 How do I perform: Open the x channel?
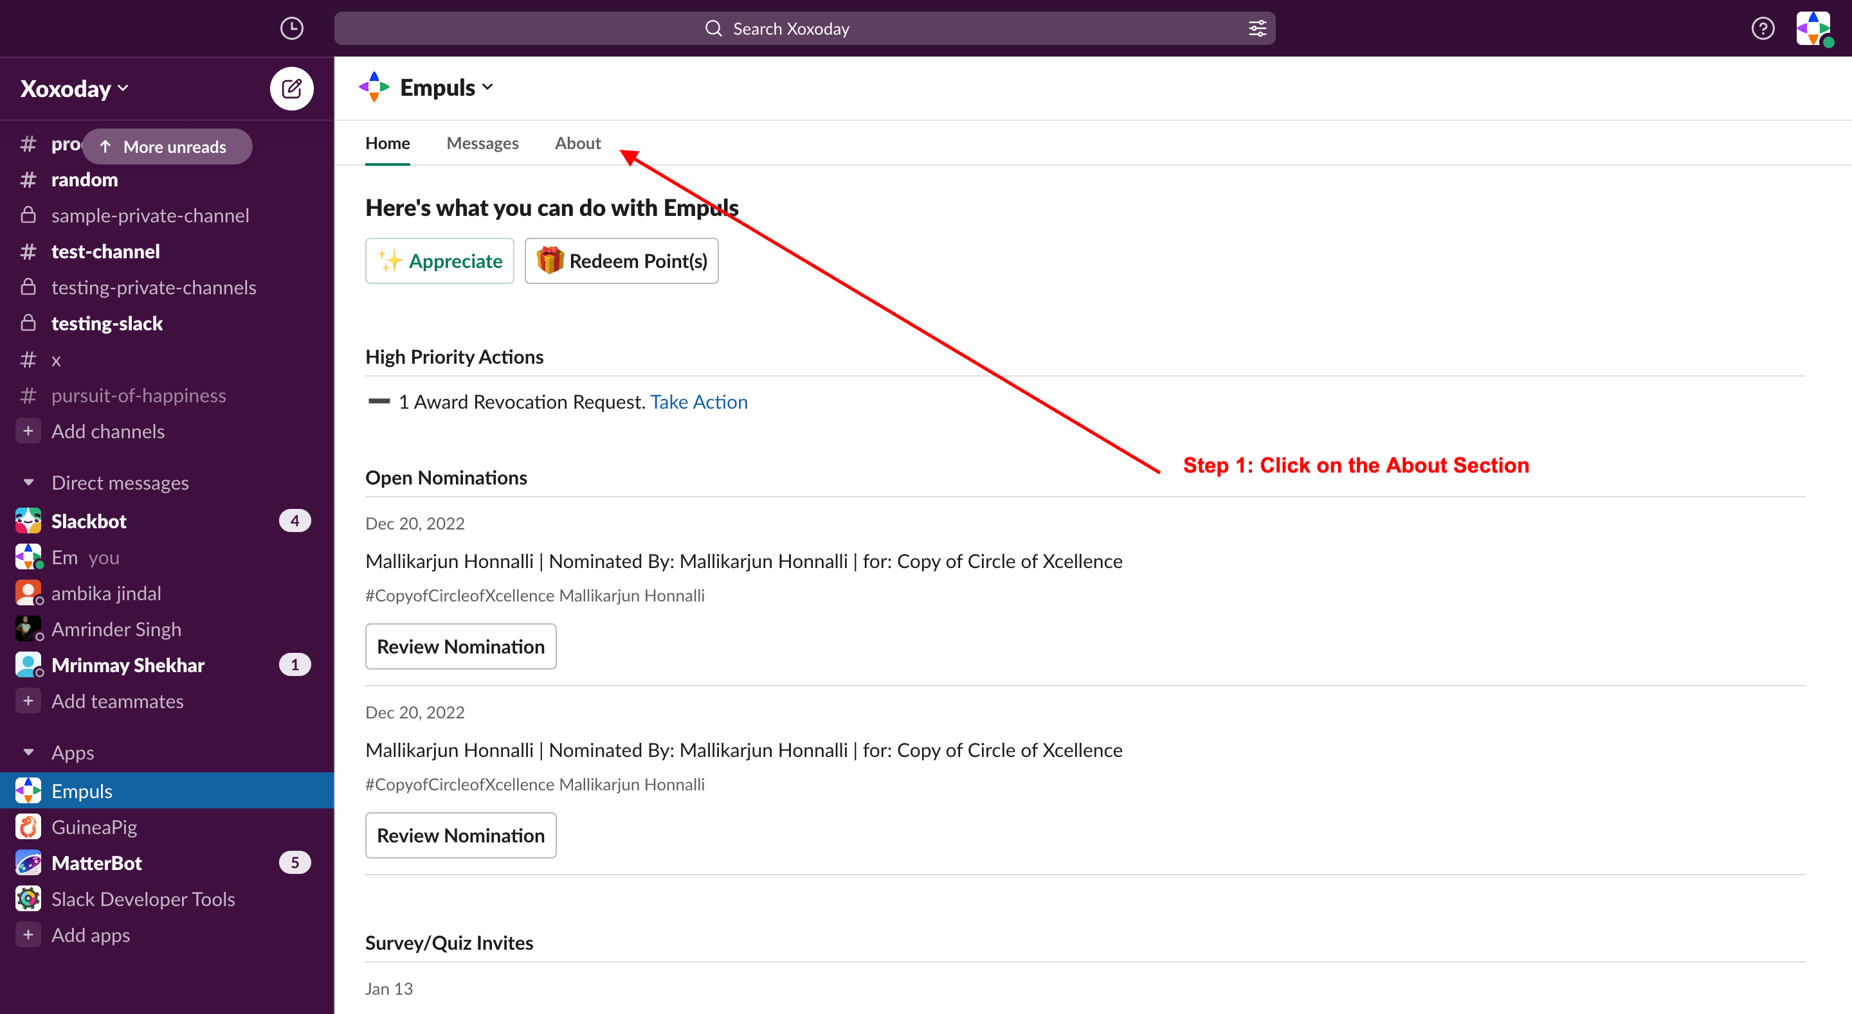(x=167, y=359)
